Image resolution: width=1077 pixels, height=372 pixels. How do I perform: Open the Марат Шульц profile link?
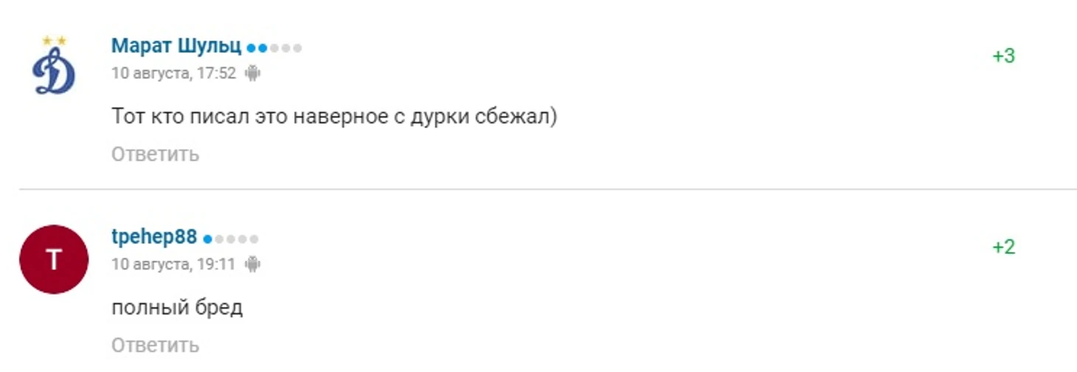click(x=176, y=46)
